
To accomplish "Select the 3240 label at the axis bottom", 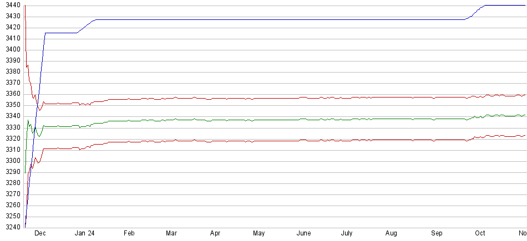I will point(11,228).
